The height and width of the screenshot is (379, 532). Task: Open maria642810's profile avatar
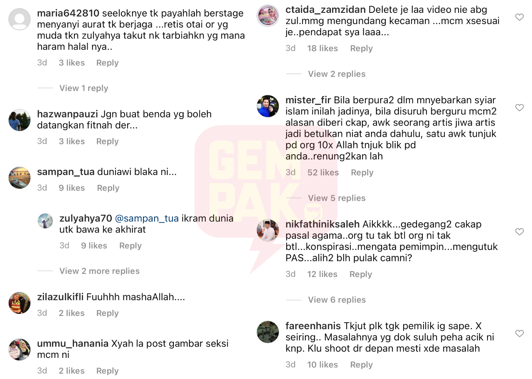point(20,19)
